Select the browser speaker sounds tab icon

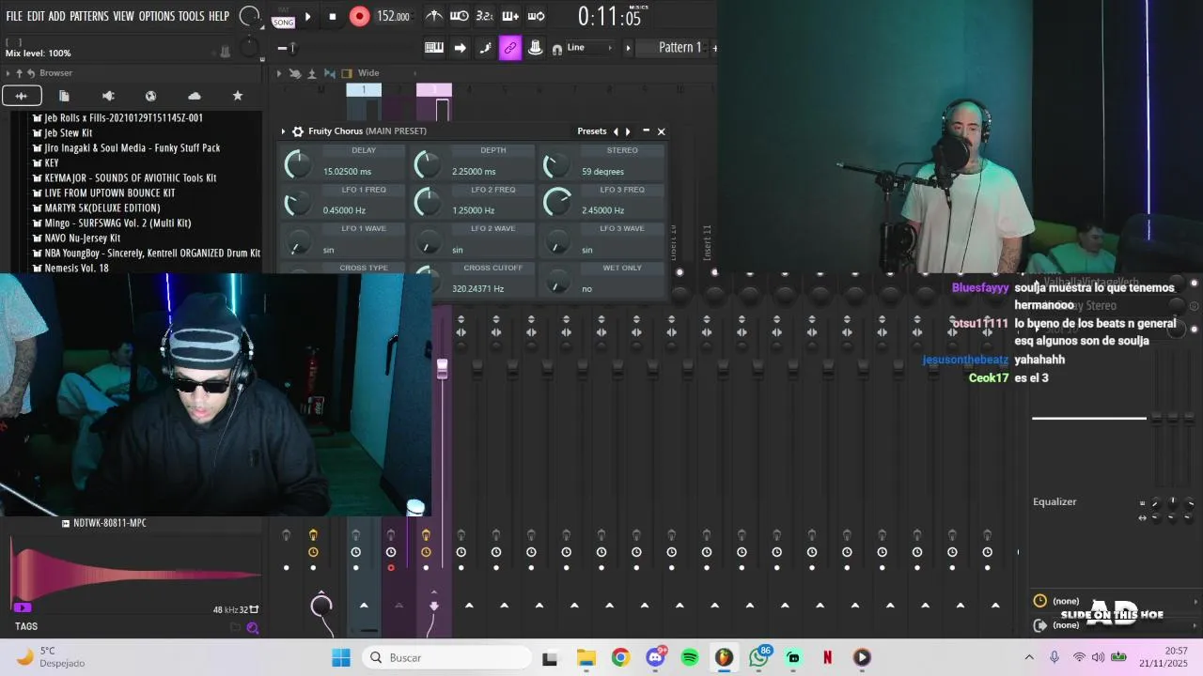[108, 96]
